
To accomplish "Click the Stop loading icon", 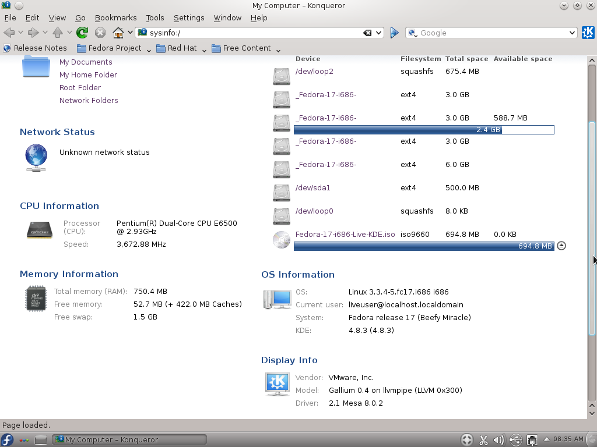I will point(100,33).
